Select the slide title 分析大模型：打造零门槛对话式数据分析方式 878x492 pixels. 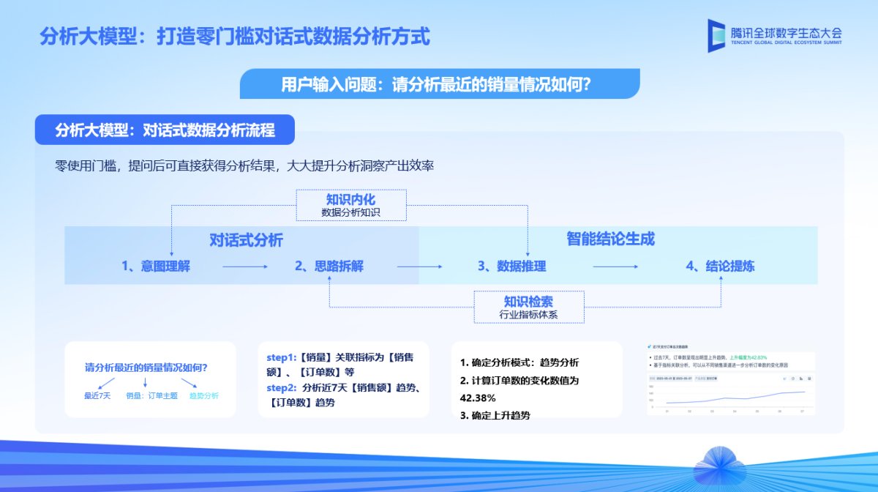235,36
